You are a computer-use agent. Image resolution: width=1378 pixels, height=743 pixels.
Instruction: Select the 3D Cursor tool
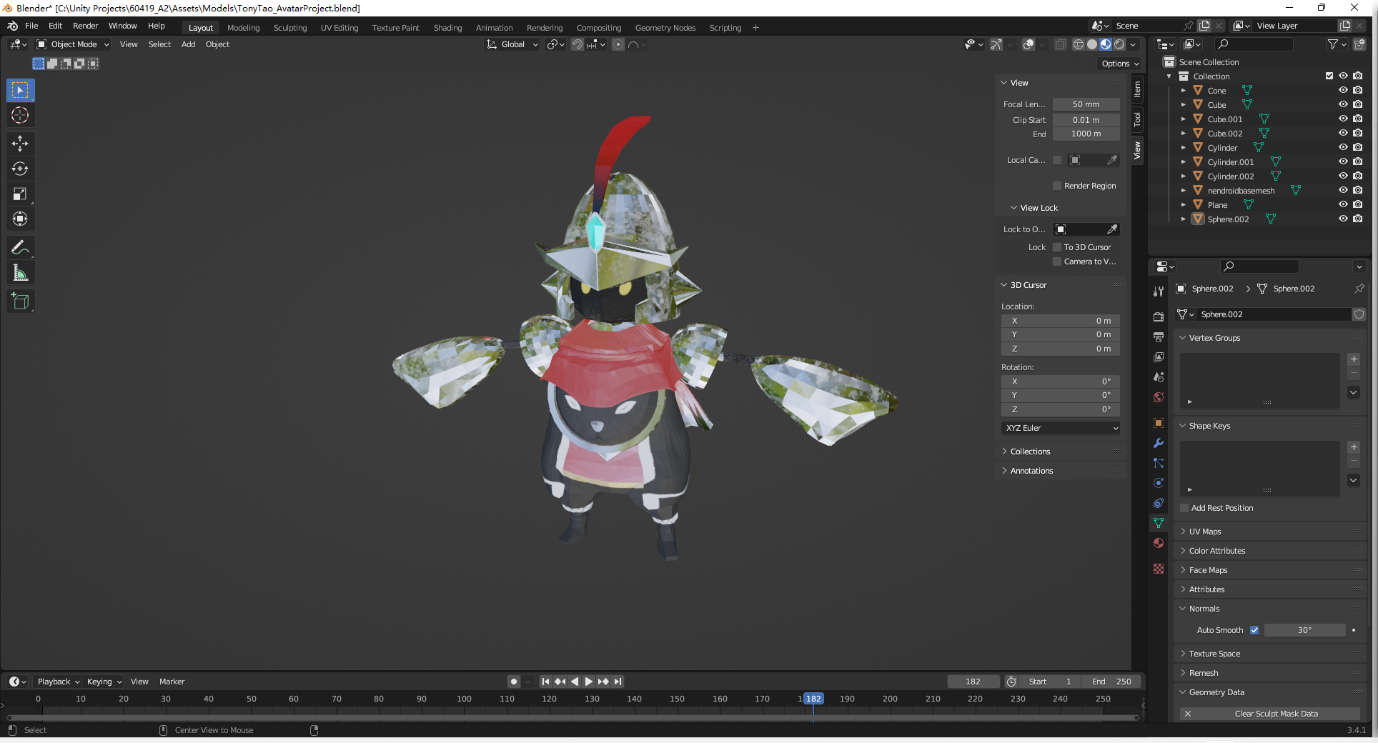click(20, 115)
